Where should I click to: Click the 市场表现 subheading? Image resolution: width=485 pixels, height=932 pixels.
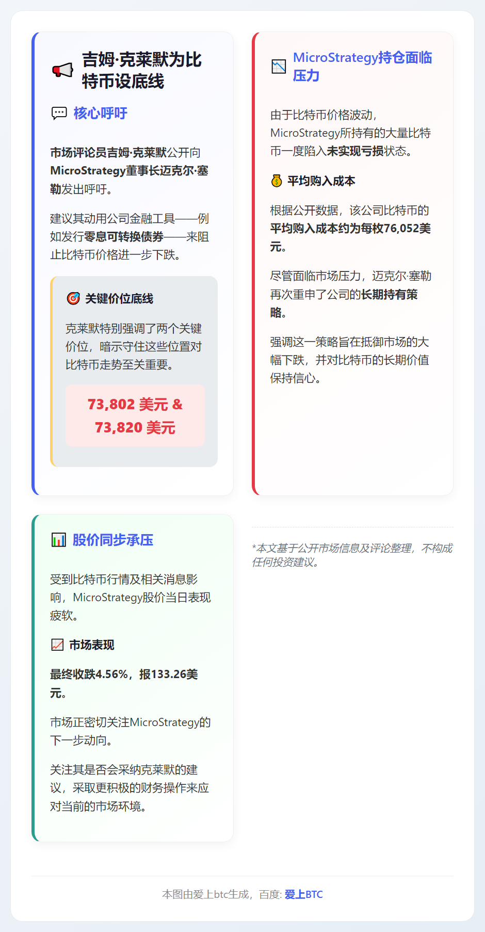coord(92,645)
